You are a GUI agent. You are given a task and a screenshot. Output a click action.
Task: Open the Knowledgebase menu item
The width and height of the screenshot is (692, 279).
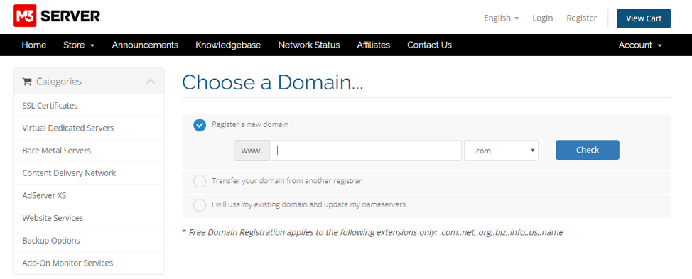(x=228, y=45)
